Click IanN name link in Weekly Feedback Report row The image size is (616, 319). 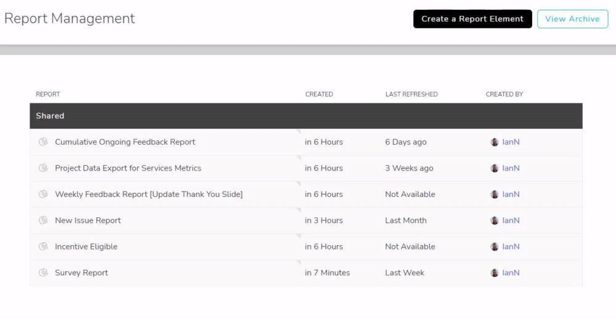pyautogui.click(x=511, y=194)
